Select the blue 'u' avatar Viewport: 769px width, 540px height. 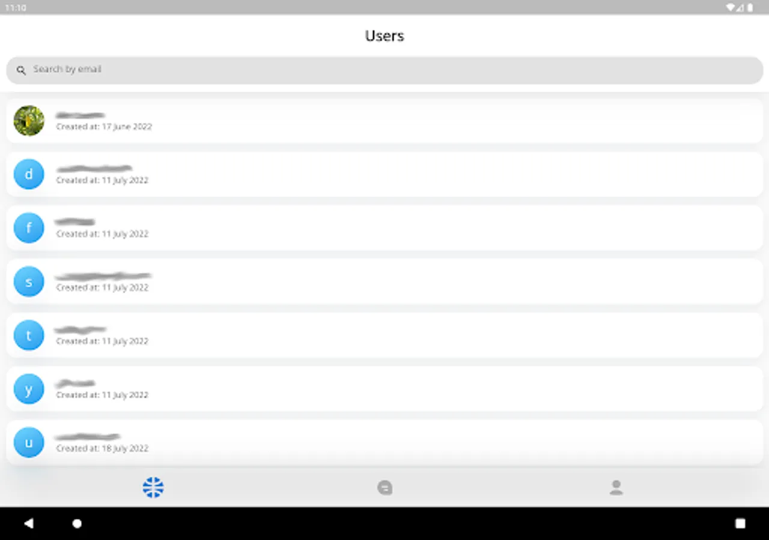[x=29, y=442]
